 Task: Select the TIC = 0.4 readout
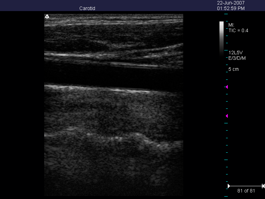238,30
